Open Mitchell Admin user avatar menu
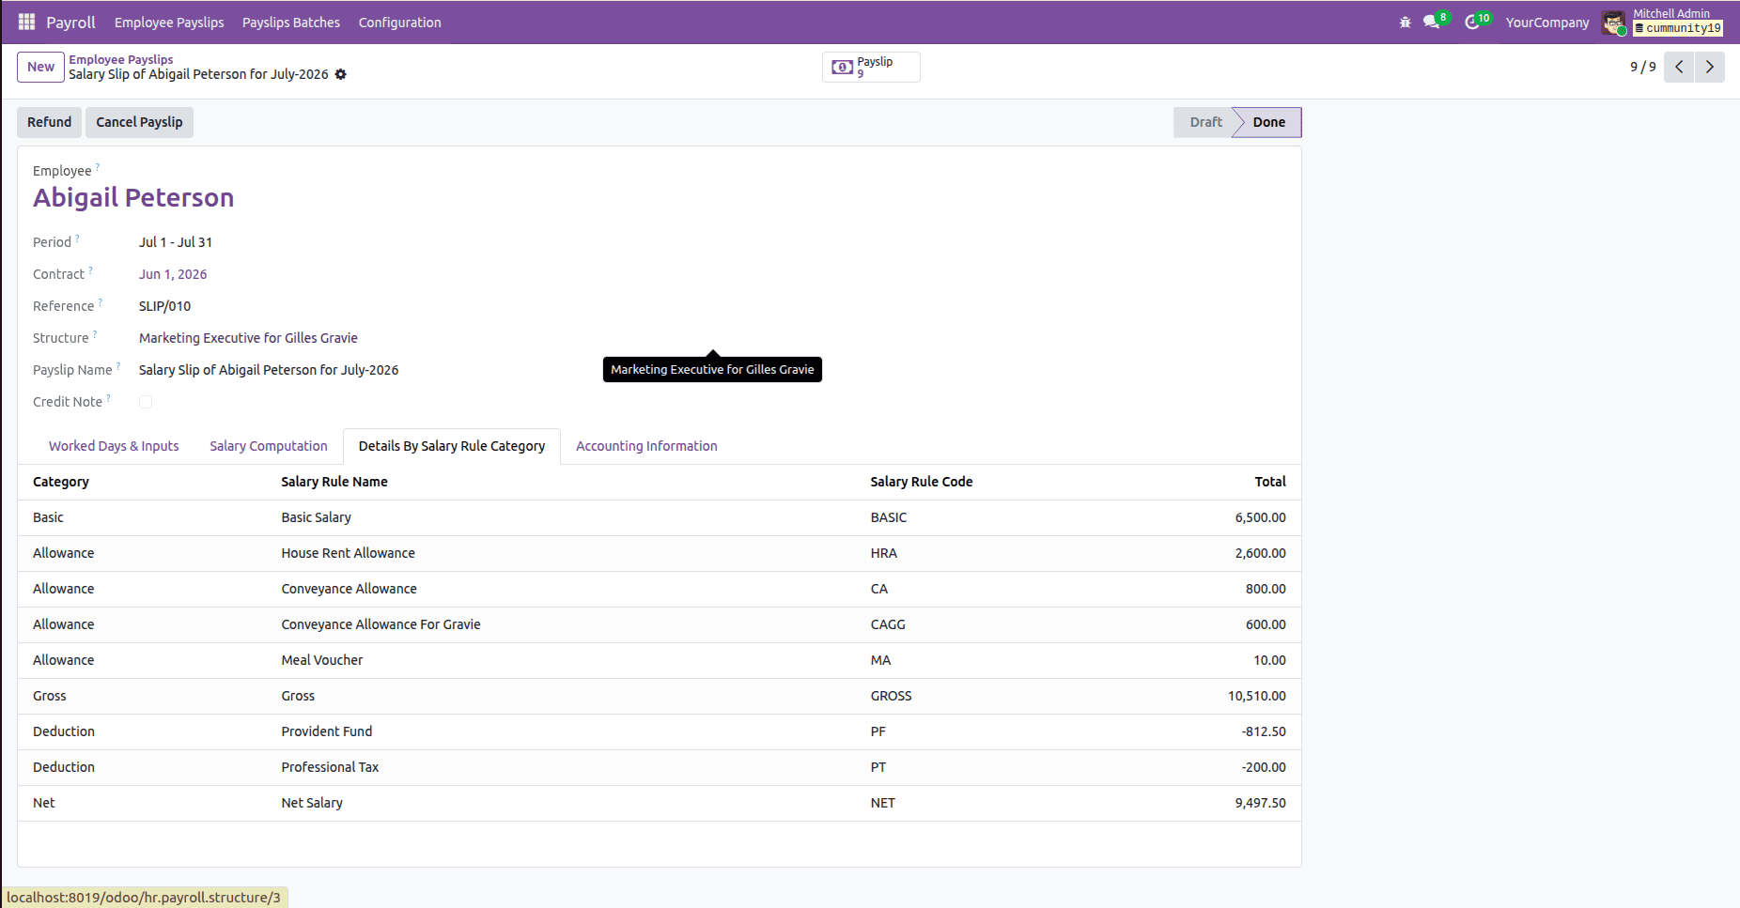 click(1614, 23)
